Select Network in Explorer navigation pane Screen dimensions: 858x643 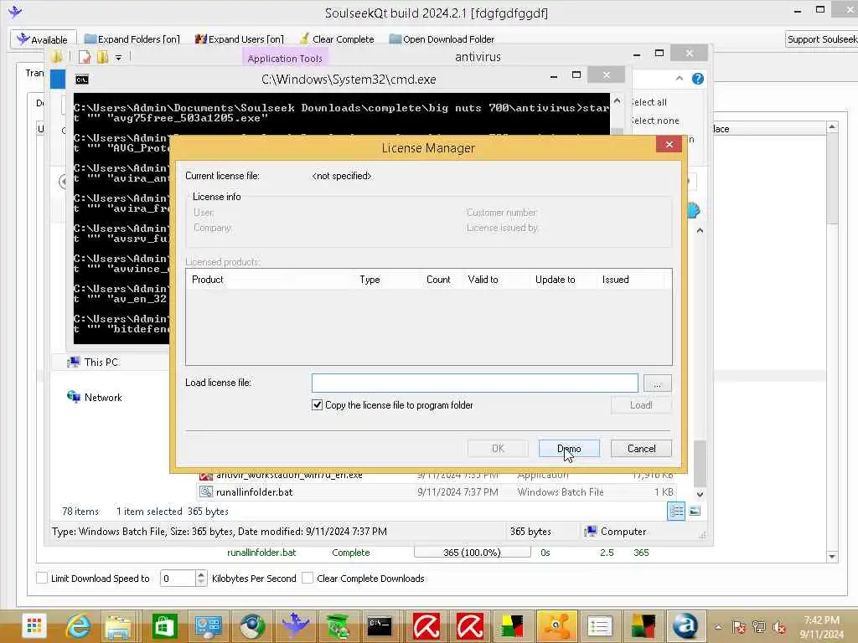[95, 397]
